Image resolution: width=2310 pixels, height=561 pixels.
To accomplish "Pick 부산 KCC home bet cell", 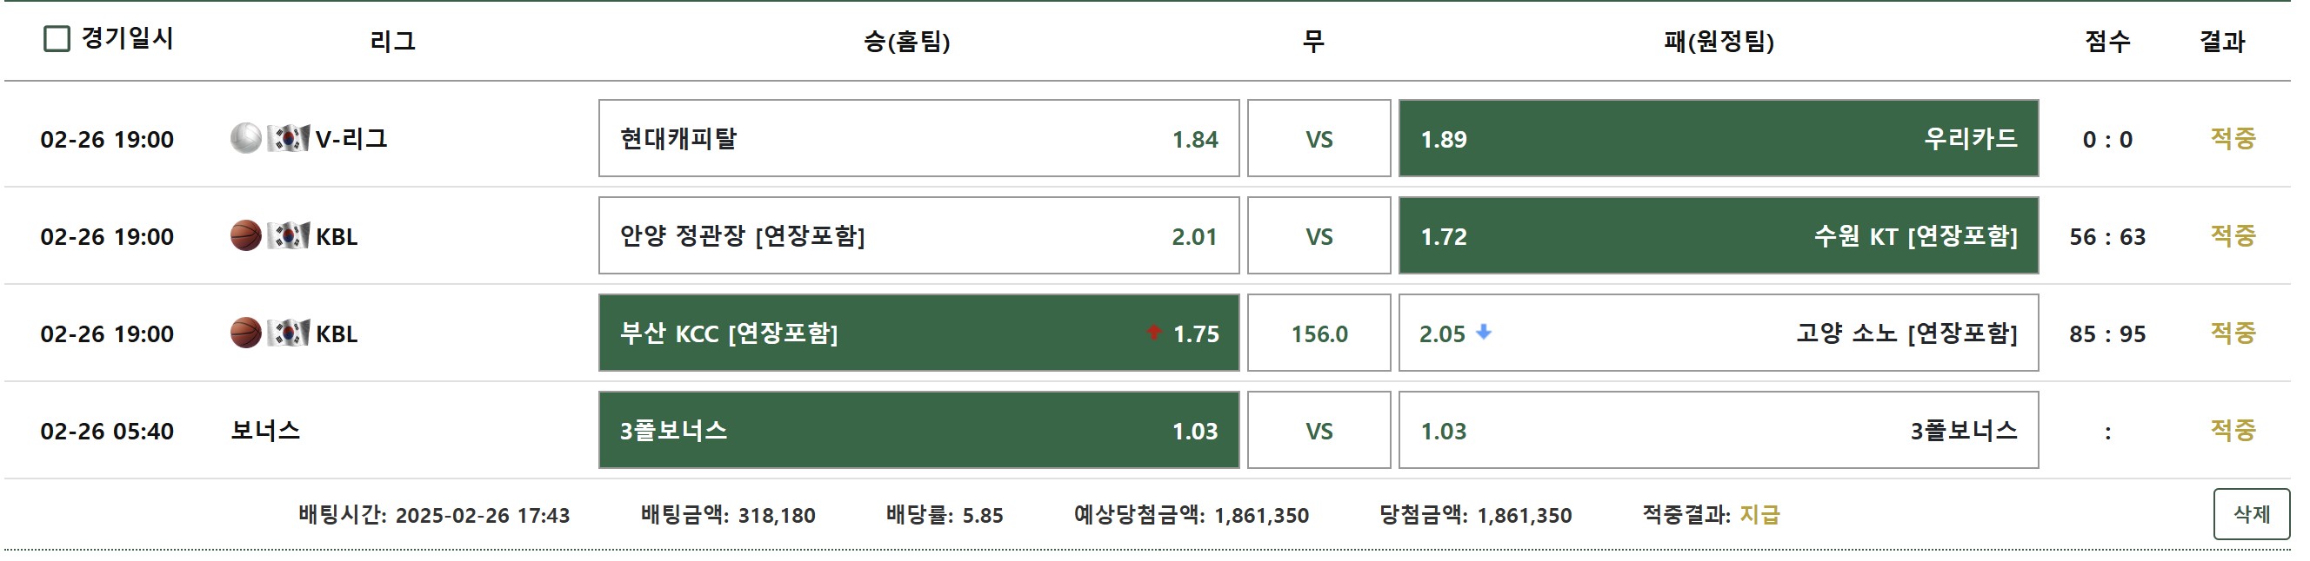I will [x=918, y=333].
